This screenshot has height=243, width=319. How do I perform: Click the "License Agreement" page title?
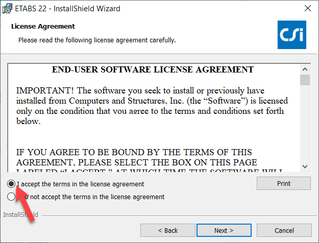[x=43, y=26]
